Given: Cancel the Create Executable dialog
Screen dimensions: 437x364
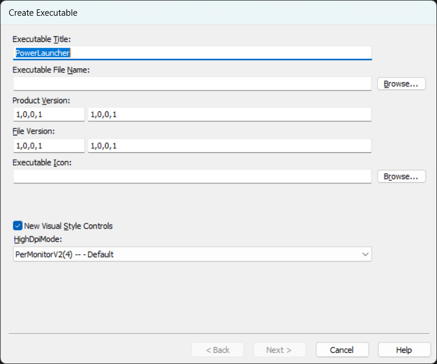Looking at the screenshot, I should pos(342,350).
